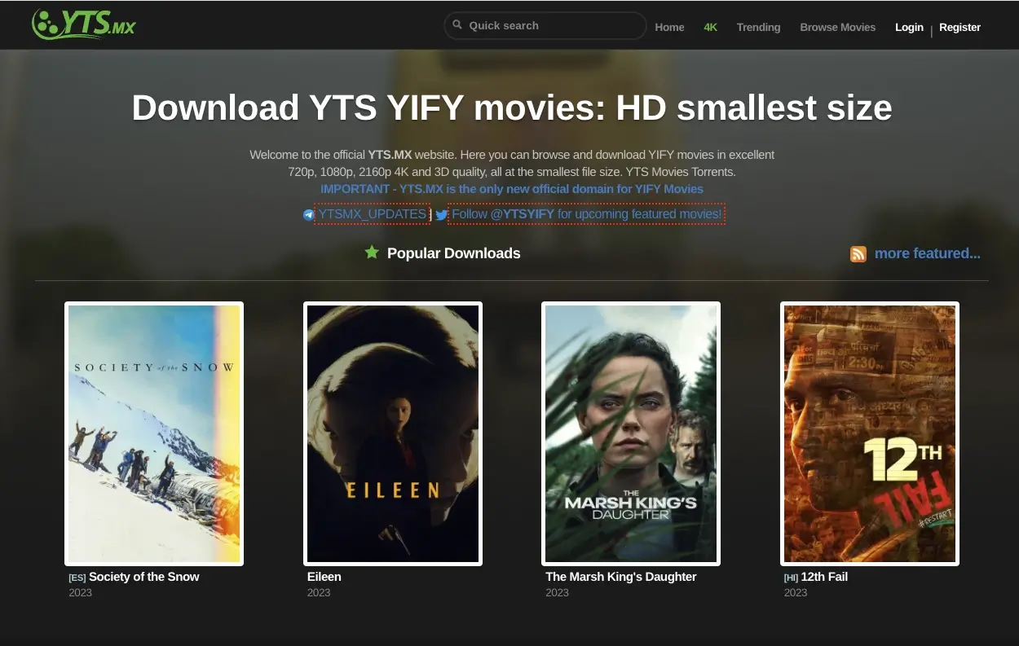The height and width of the screenshot is (646, 1019).
Task: Open the Society of the Snow poster
Action: tap(154, 433)
